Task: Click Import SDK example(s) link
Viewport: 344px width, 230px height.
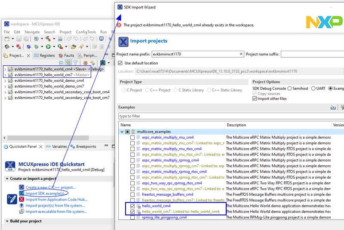Action: coord(44,193)
